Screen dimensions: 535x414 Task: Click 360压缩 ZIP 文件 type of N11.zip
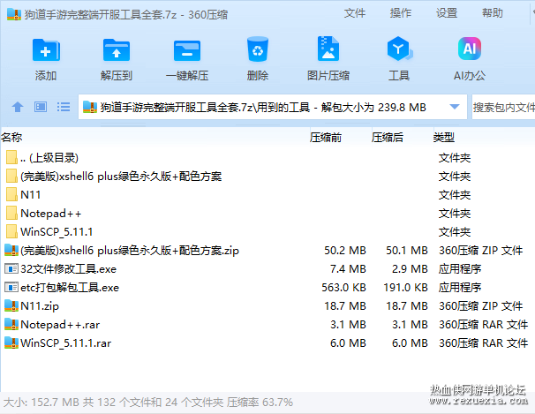481,306
